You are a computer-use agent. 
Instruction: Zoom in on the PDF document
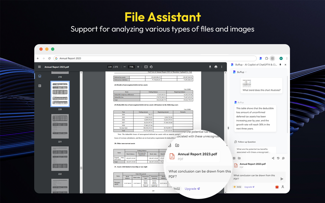[138, 67]
